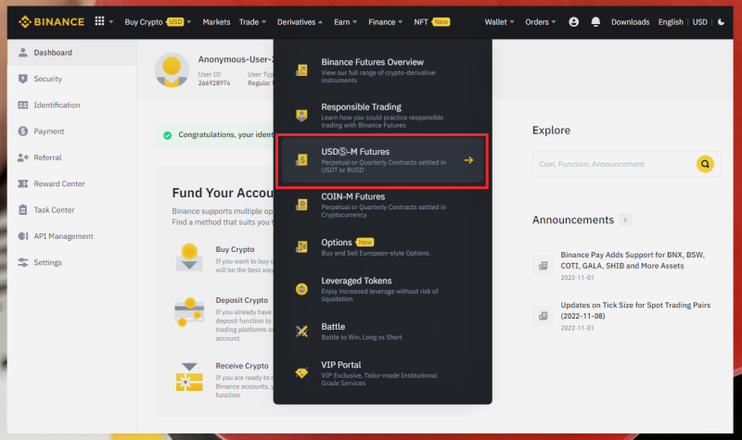Focus the Explore search input field

[x=613, y=164]
